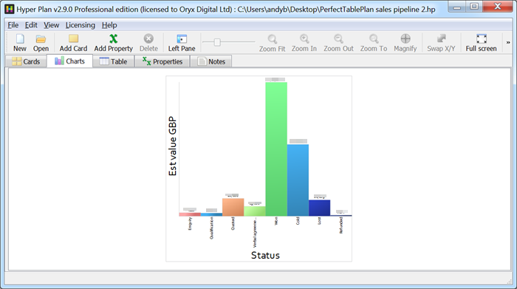Click Zoom Fit in the toolbar
The width and height of the screenshot is (517, 289).
[272, 43]
